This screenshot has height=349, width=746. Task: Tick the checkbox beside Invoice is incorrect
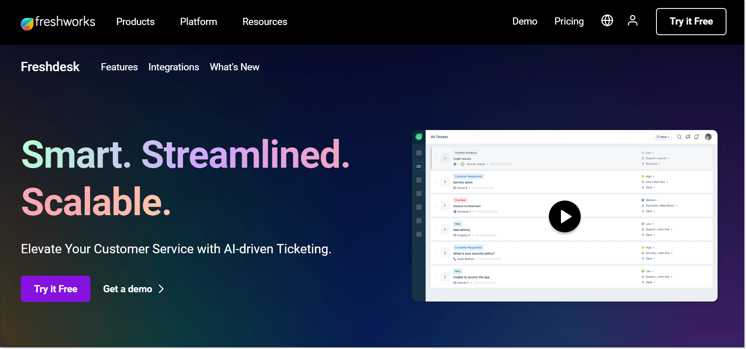[435, 206]
